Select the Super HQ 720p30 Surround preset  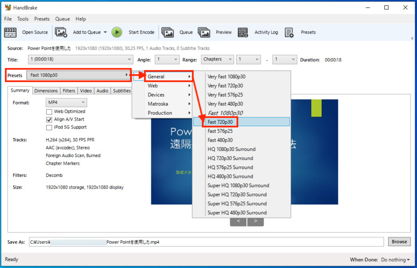tap(242, 195)
